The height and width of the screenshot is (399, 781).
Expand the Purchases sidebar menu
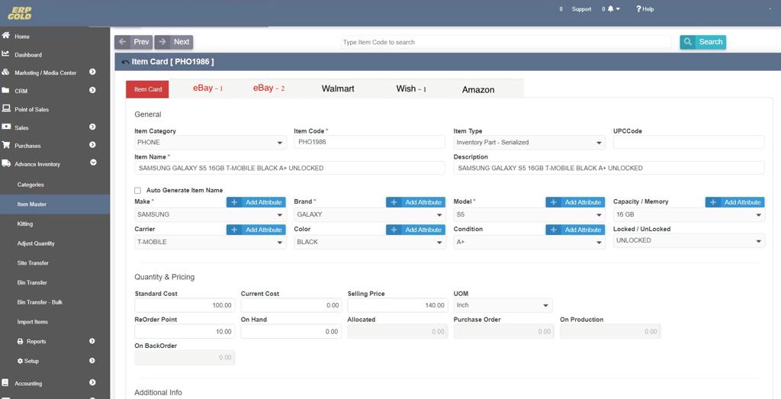[x=92, y=145]
